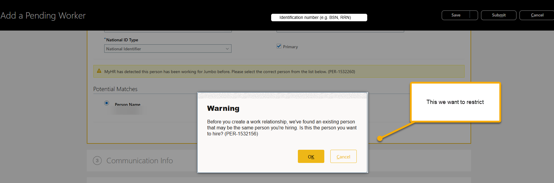Open the Communication Info section heading
The width and height of the screenshot is (554, 183).
coord(140,161)
